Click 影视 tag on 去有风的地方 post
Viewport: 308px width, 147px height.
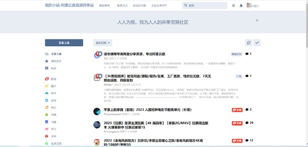237,141
